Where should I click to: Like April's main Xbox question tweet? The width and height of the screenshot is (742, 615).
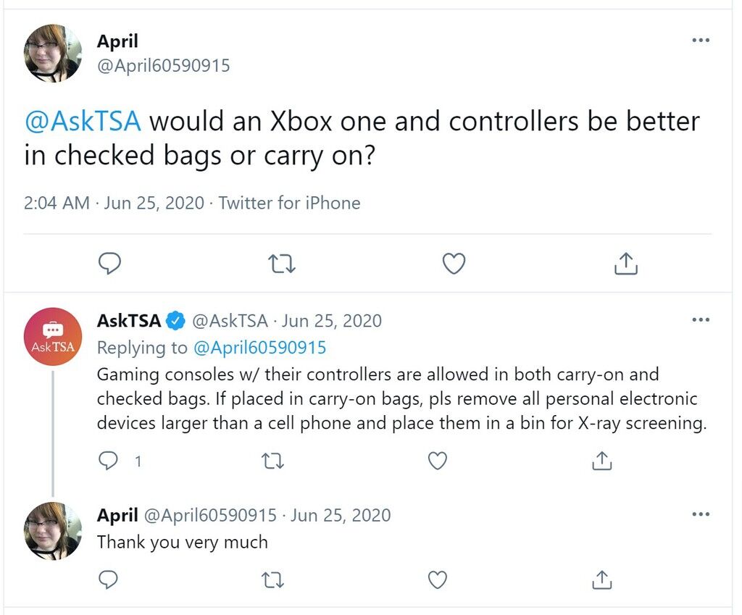point(454,264)
